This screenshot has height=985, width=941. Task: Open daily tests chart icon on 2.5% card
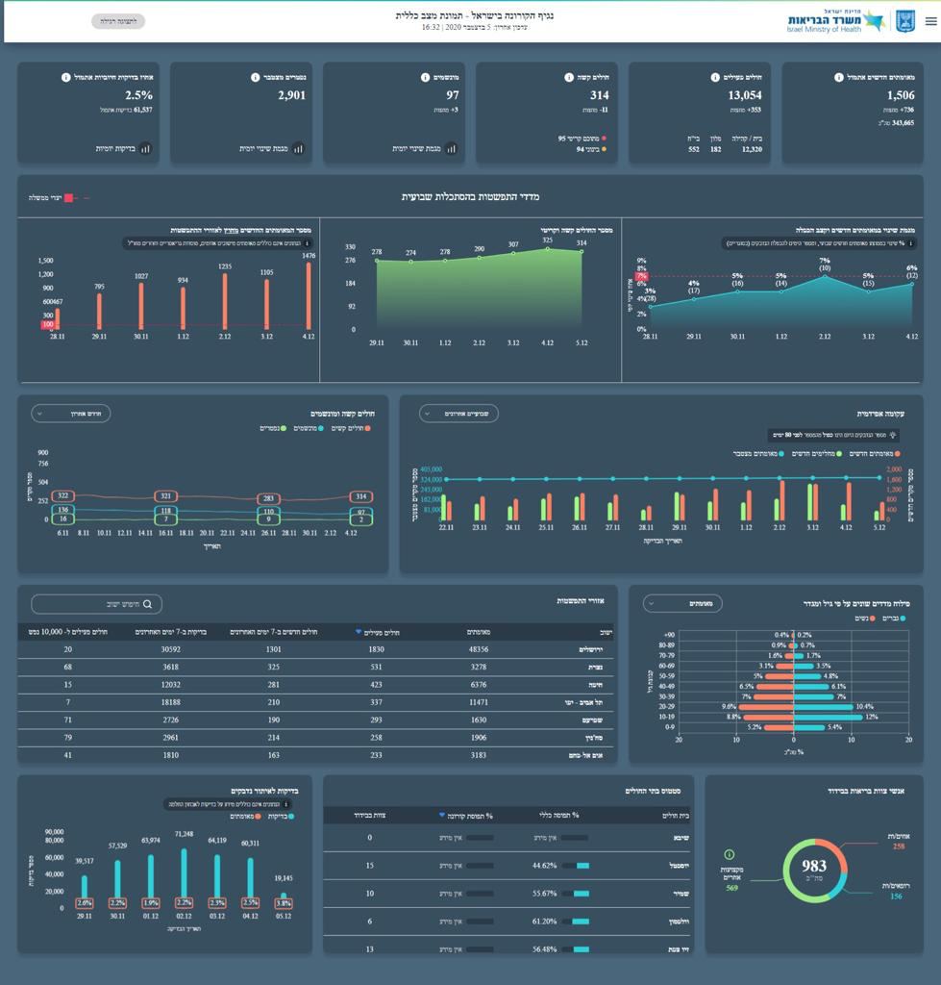[145, 149]
